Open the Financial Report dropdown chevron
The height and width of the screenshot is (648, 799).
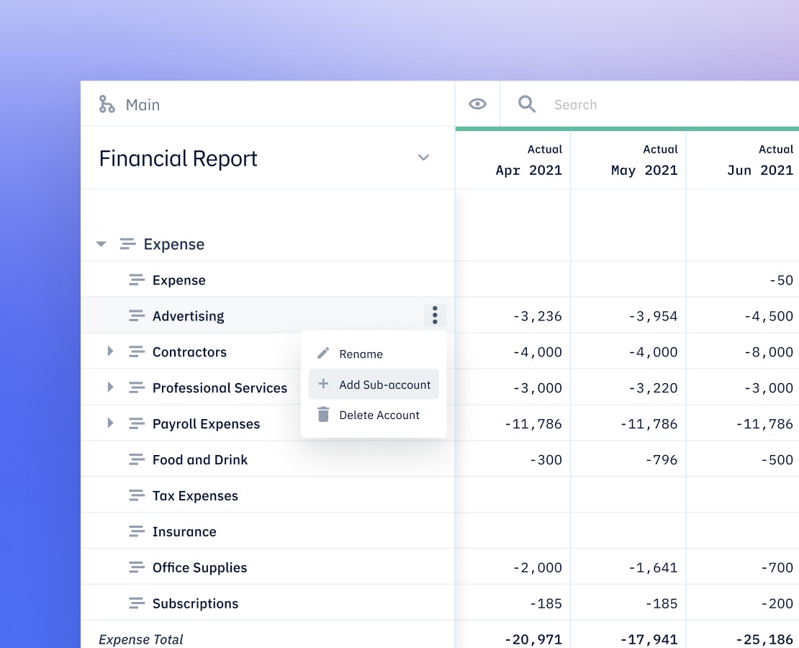tap(423, 158)
